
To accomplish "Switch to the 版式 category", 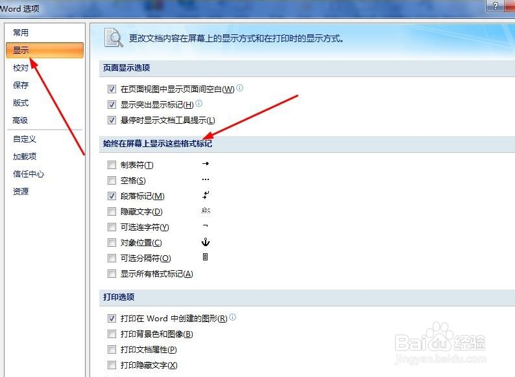I will 21,103.
